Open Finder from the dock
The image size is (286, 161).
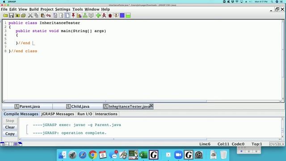pyautogui.click(x=62, y=155)
